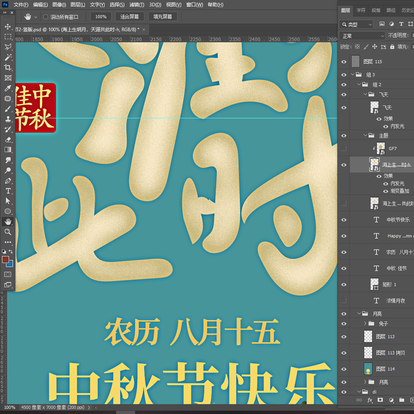Collapse the 组 3 group
The height and width of the screenshot is (414, 414).
[353, 75]
